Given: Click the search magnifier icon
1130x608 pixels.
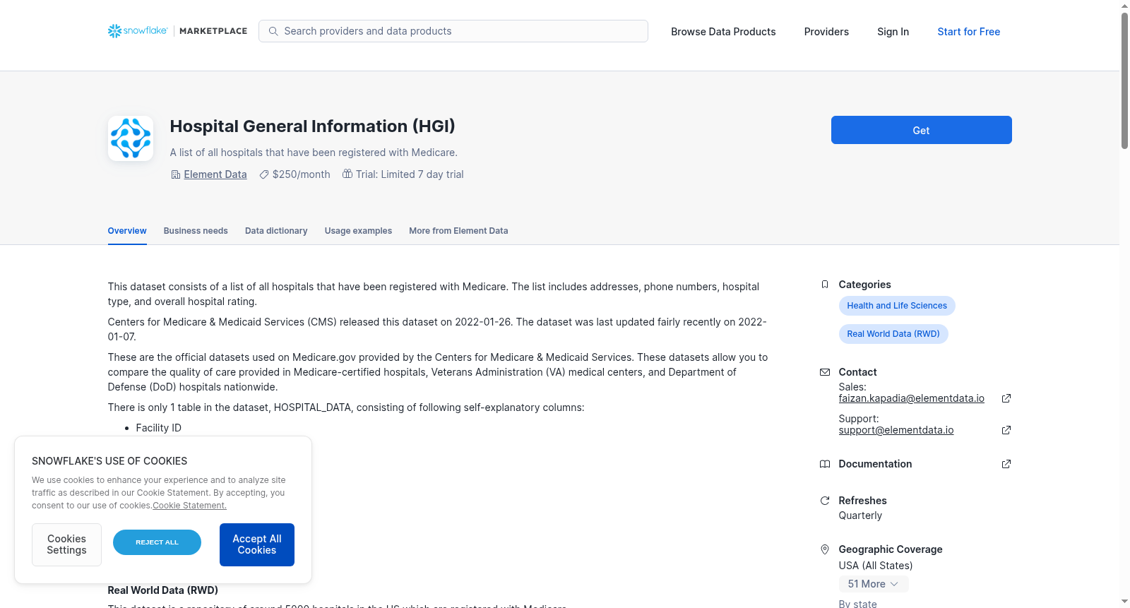Looking at the screenshot, I should (x=273, y=31).
